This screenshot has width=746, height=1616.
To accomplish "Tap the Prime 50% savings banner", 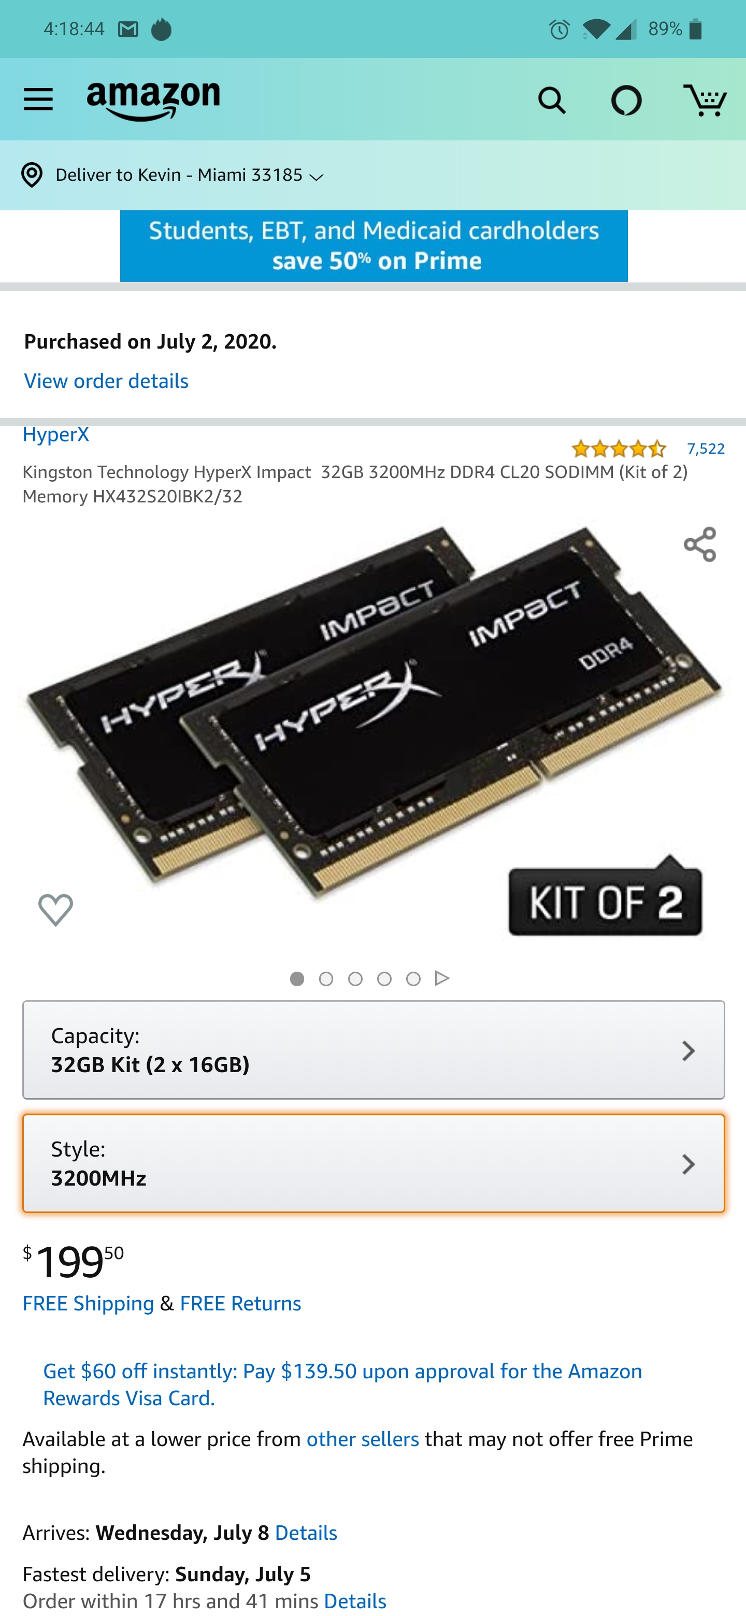I will click(x=374, y=246).
